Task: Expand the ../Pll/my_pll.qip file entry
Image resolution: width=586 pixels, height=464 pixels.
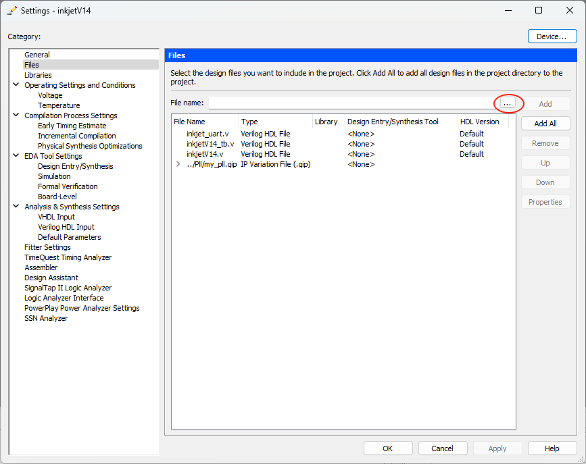Action: [x=178, y=164]
